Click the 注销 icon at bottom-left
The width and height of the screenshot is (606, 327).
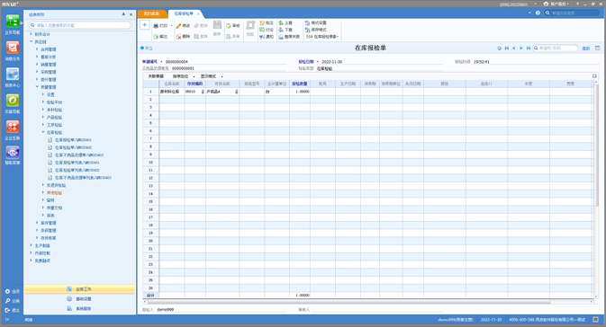(x=7, y=301)
